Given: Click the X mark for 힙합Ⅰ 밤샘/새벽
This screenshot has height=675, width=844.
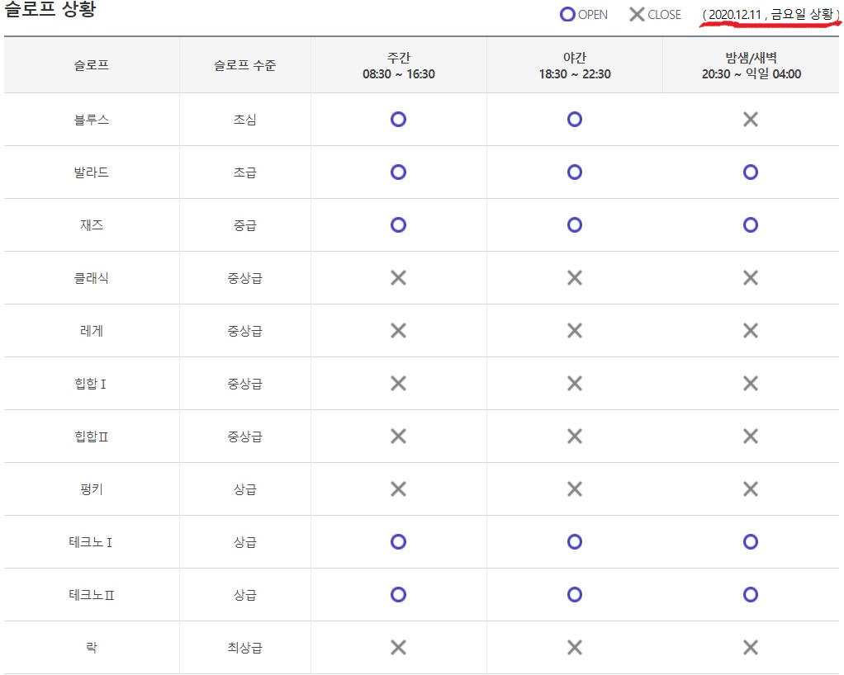Looking at the screenshot, I should (x=750, y=384).
